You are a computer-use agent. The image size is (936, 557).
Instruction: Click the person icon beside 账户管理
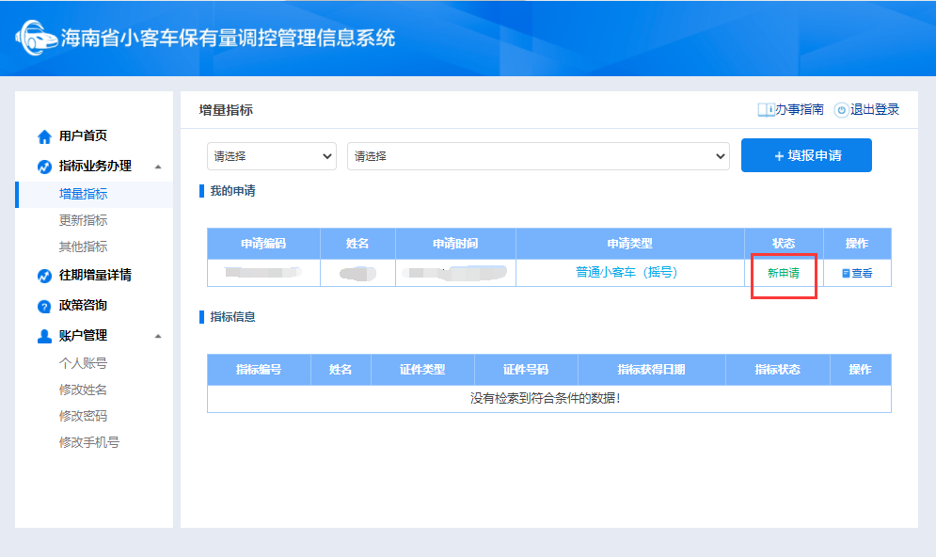click(x=43, y=336)
